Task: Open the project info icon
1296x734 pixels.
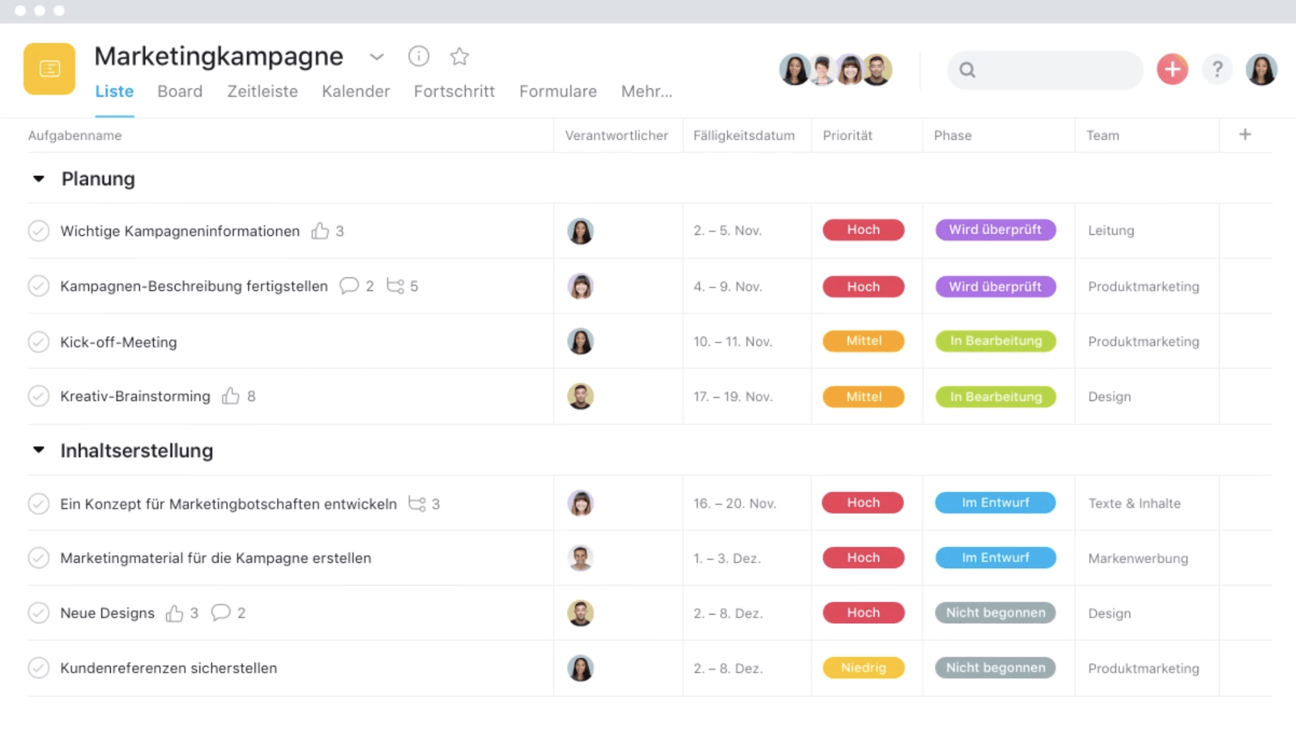Action: (x=419, y=56)
